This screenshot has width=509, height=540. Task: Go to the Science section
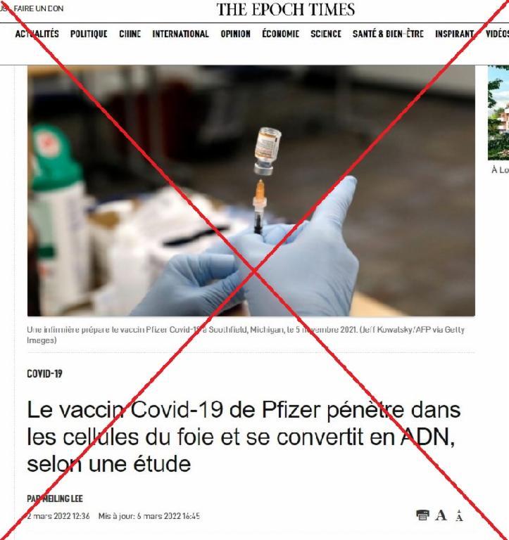coord(326,34)
